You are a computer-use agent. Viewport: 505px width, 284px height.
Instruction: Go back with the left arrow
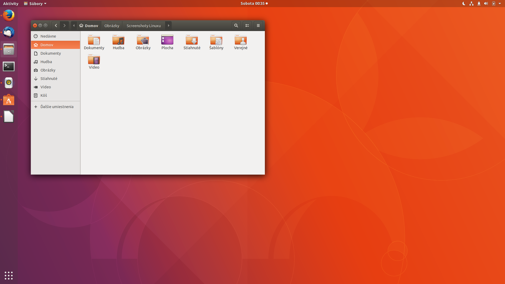click(56, 26)
